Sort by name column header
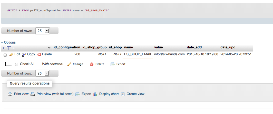This screenshot has height=114, width=273. pyautogui.click(x=129, y=47)
